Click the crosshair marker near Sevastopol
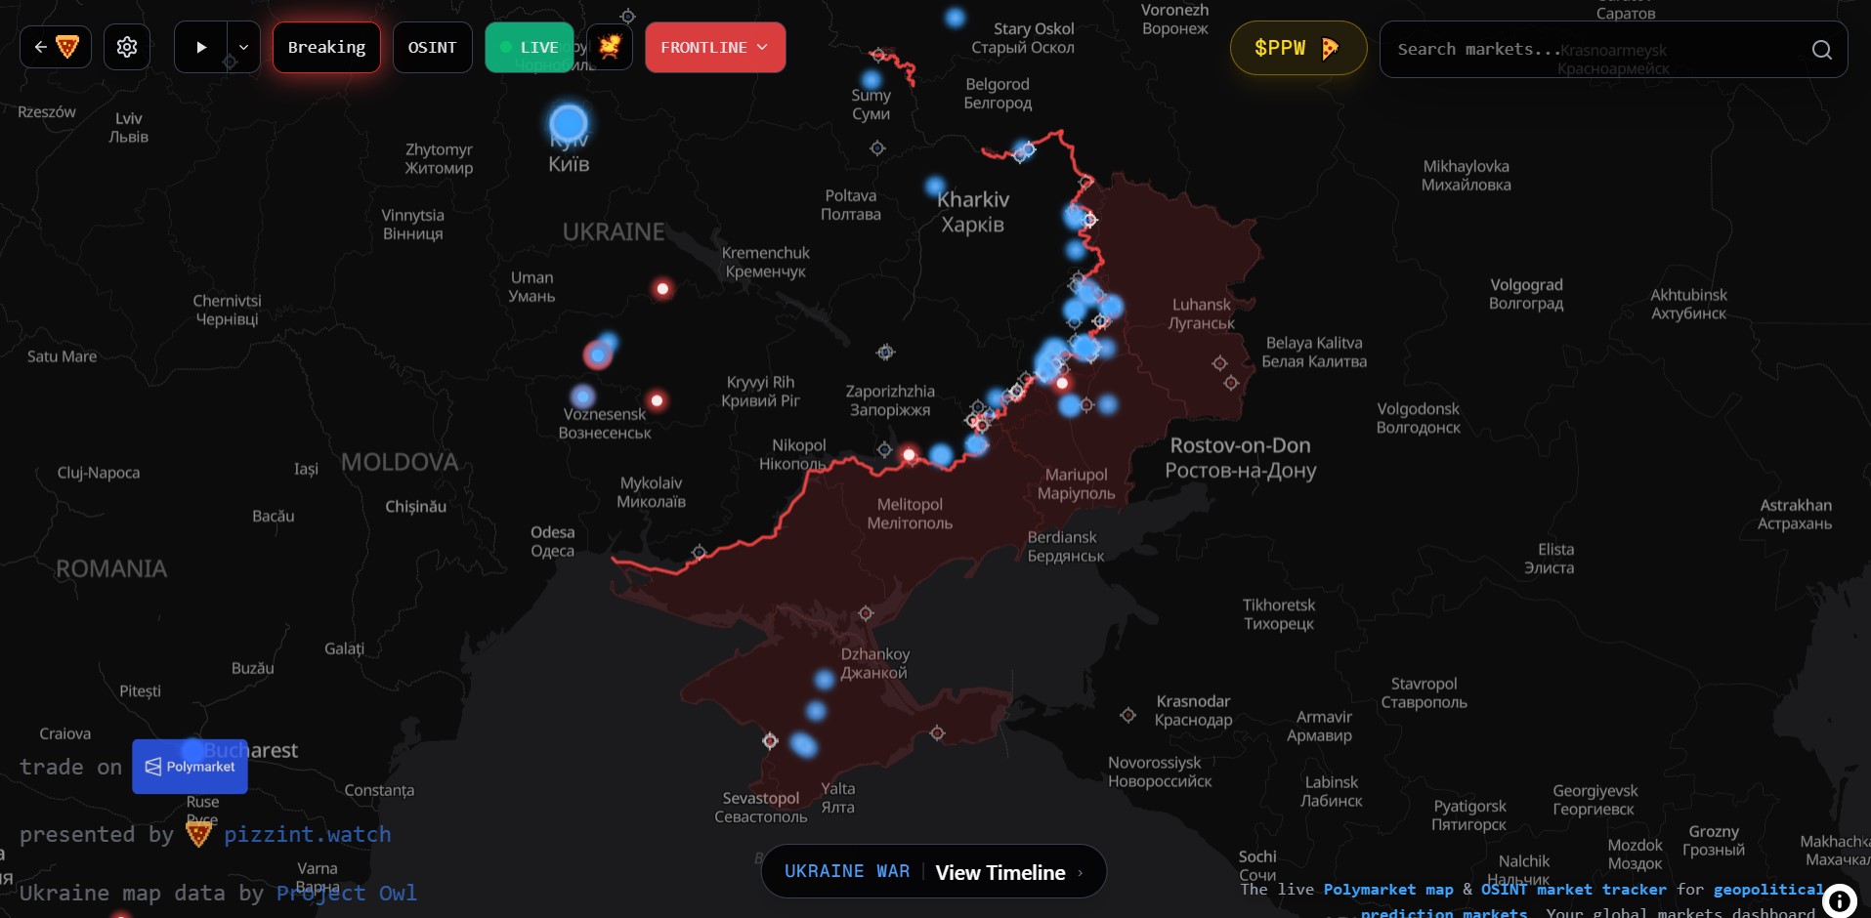 pos(770,741)
